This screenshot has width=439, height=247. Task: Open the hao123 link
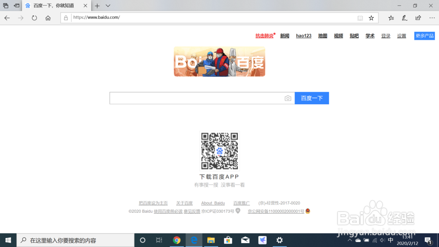pos(304,36)
